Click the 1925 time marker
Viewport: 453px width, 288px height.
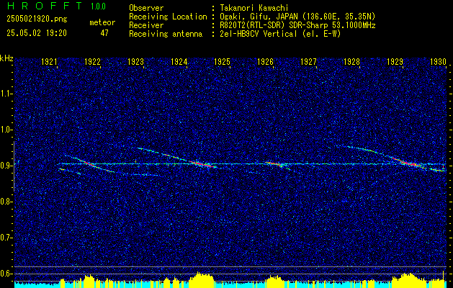click(222, 62)
